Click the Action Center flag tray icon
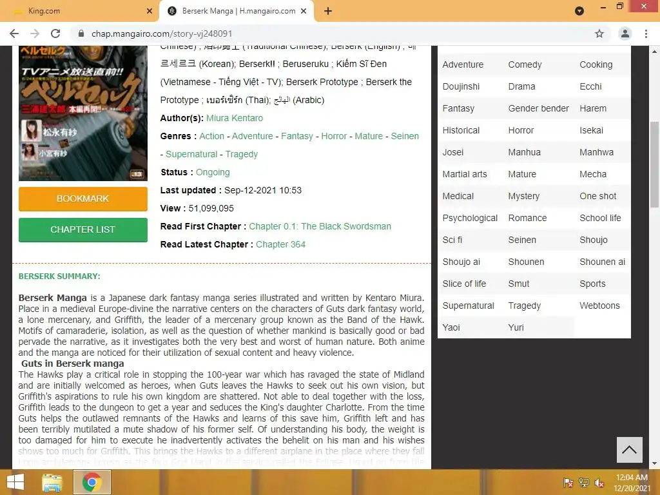This screenshot has height=495, width=660. [x=568, y=482]
